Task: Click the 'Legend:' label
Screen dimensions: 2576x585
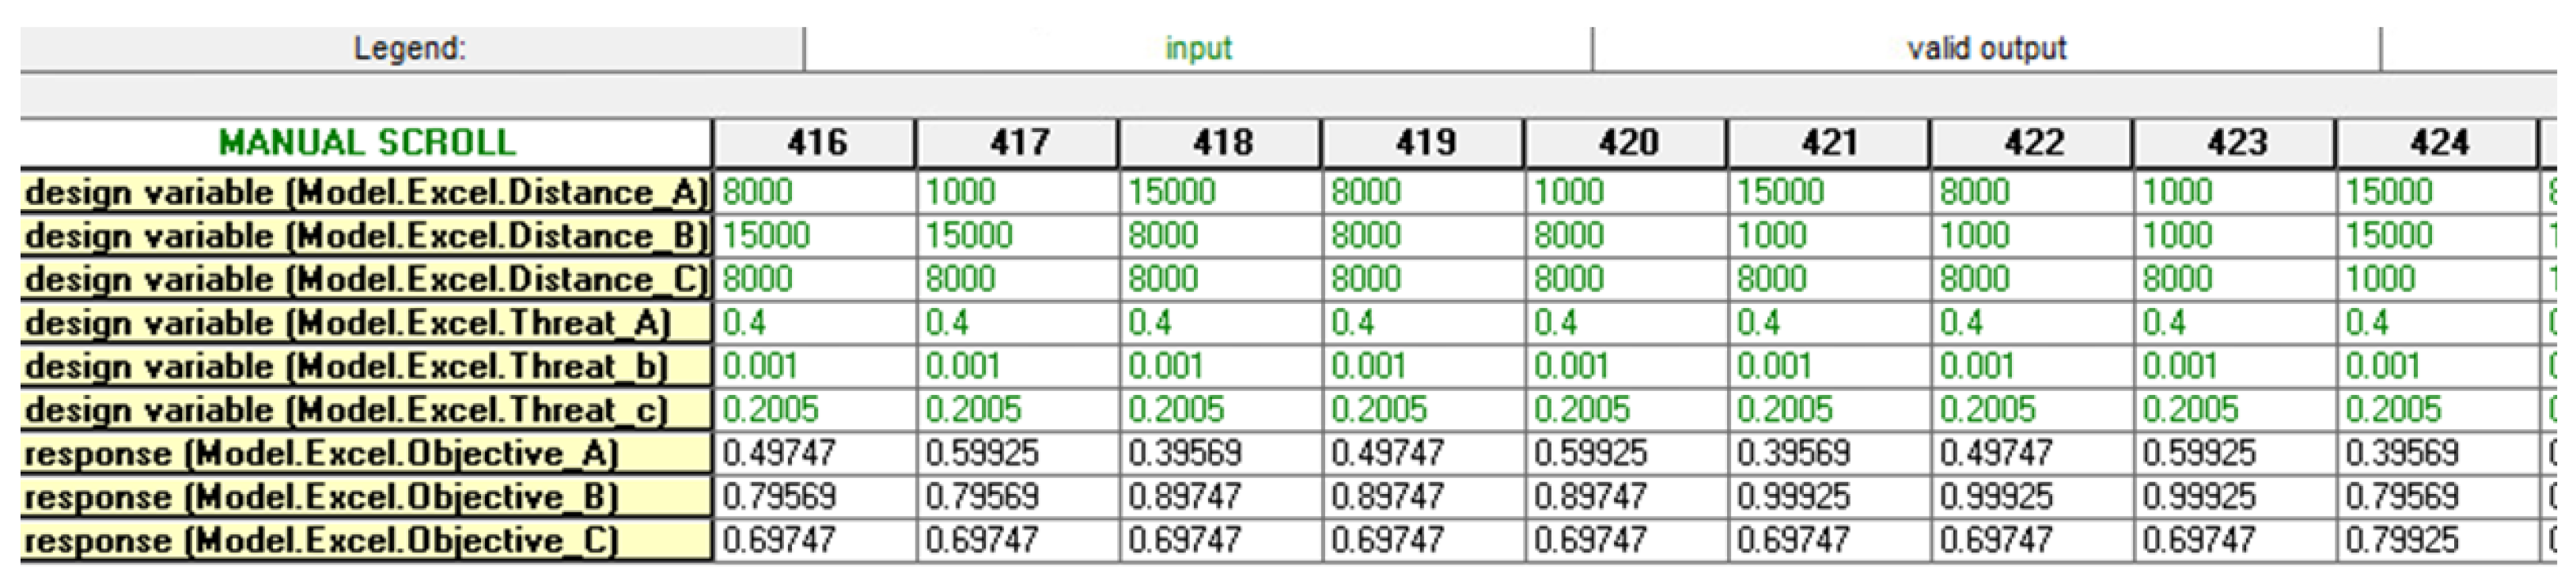Action: (x=410, y=48)
